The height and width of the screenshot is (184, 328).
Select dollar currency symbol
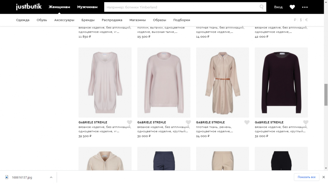[x=301, y=20]
